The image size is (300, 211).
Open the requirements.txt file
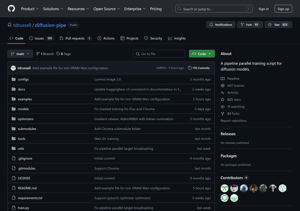[x=30, y=198]
